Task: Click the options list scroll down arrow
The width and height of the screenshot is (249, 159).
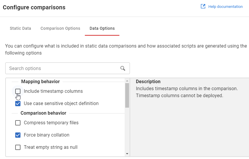Action: [x=127, y=153]
